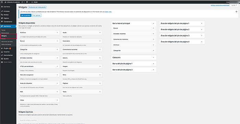Select the Widgets submenu item

[x=4, y=36]
